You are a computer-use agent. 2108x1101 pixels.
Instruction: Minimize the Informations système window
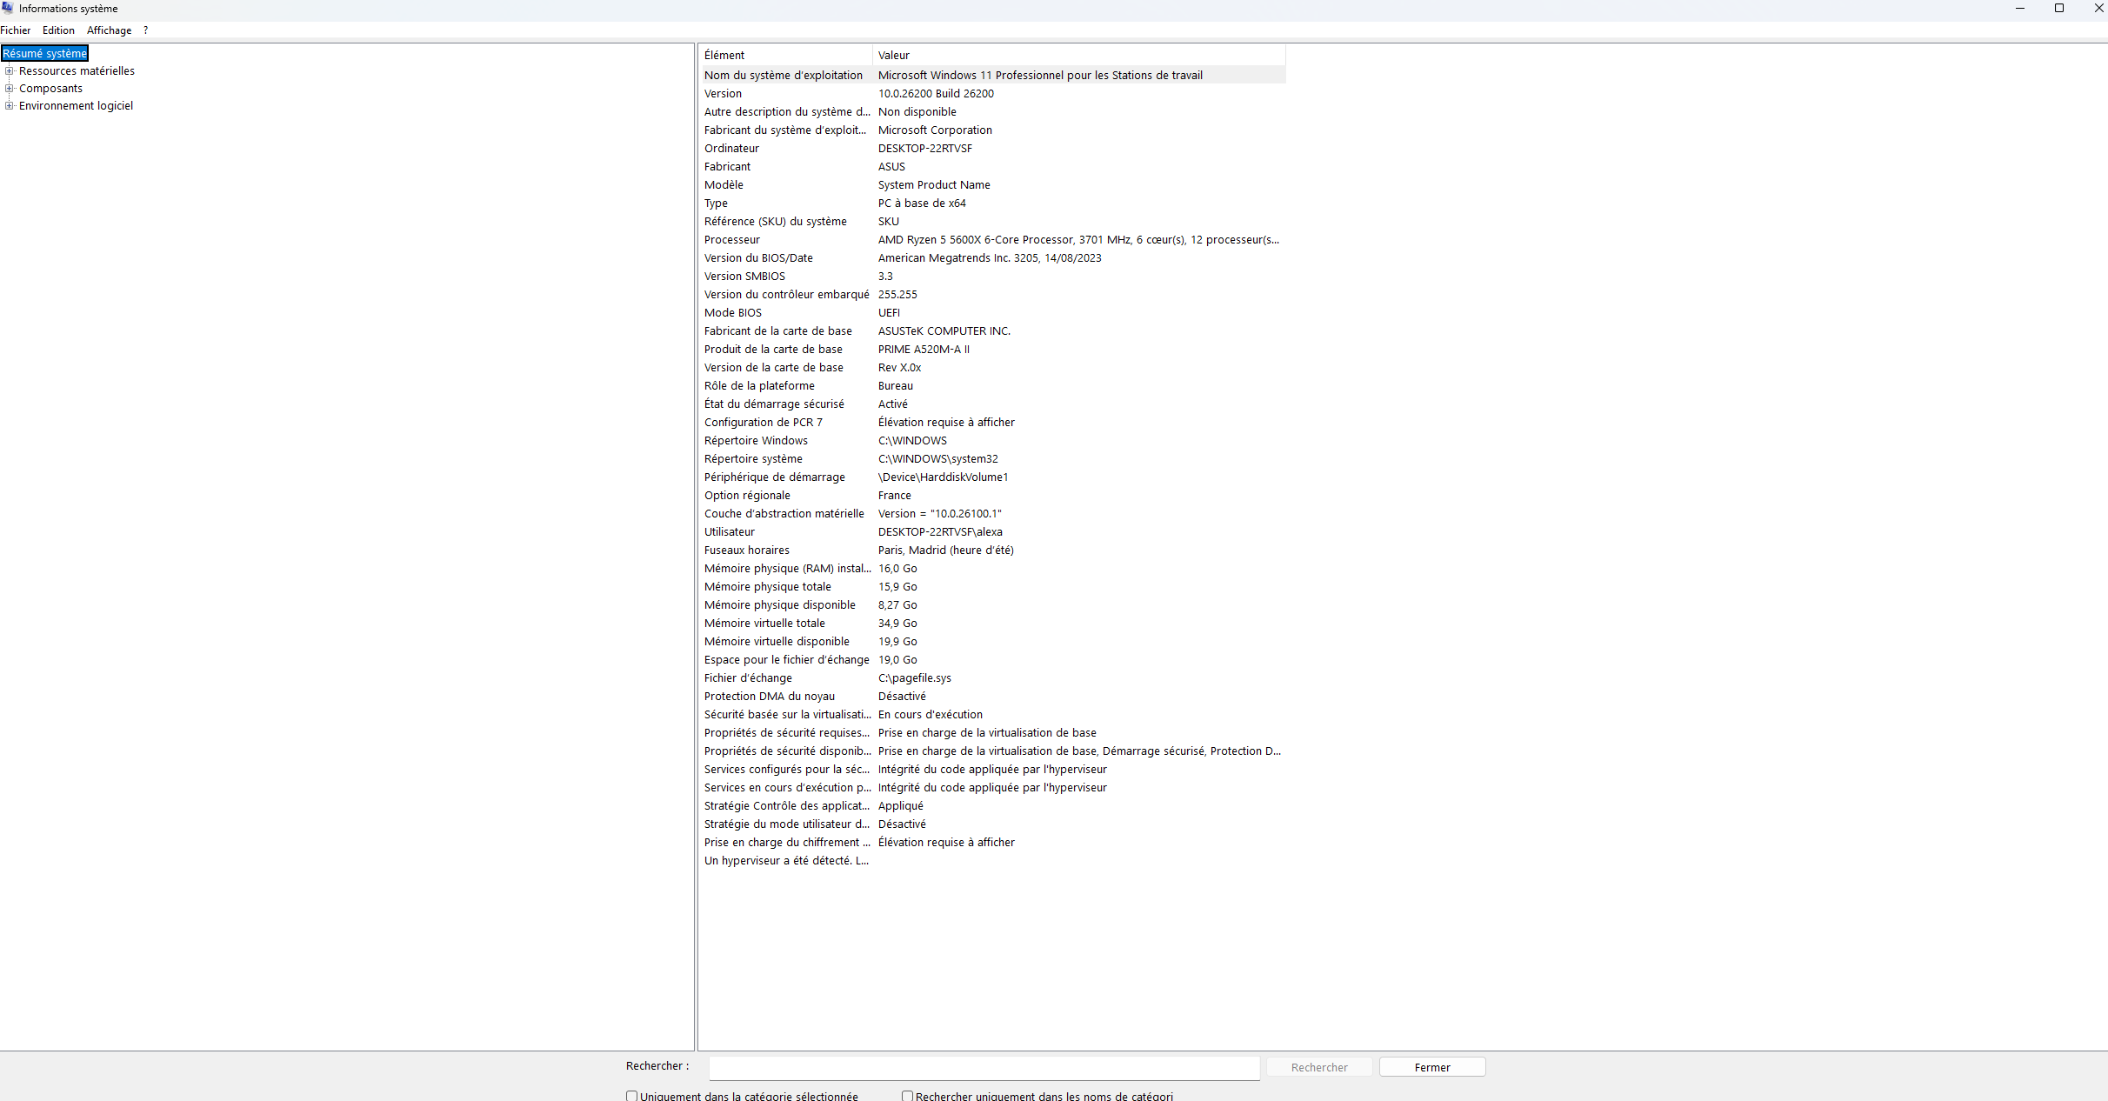2020,8
